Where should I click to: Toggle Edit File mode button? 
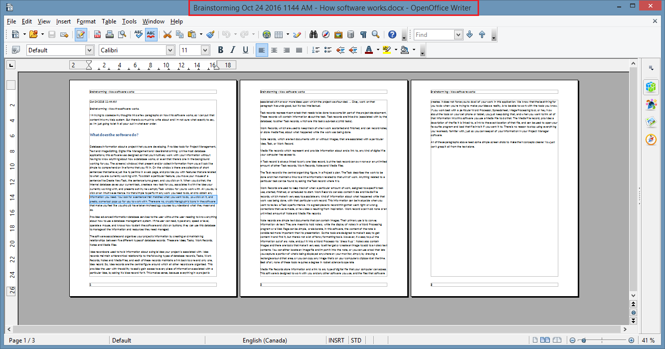[80, 35]
